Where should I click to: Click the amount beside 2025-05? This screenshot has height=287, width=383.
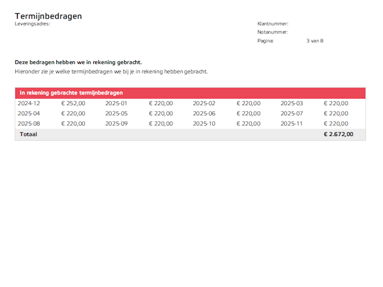tap(161, 114)
